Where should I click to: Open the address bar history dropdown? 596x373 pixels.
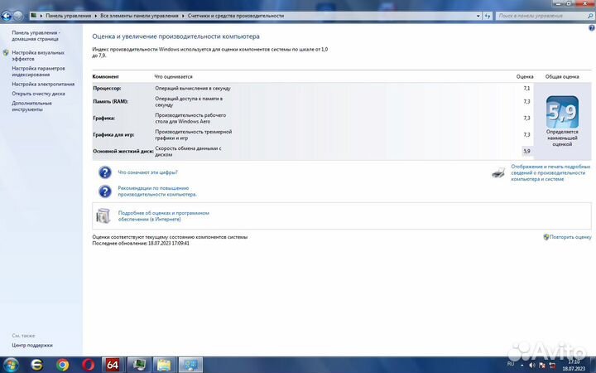[x=478, y=16]
